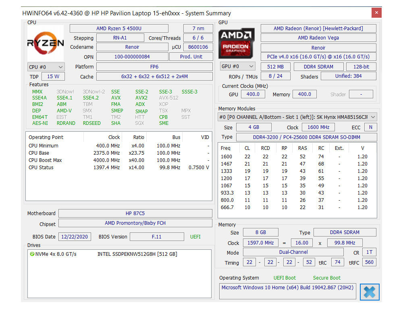Click the FP6 platform field
Viewport: 403px width, 311px height.
click(154, 67)
